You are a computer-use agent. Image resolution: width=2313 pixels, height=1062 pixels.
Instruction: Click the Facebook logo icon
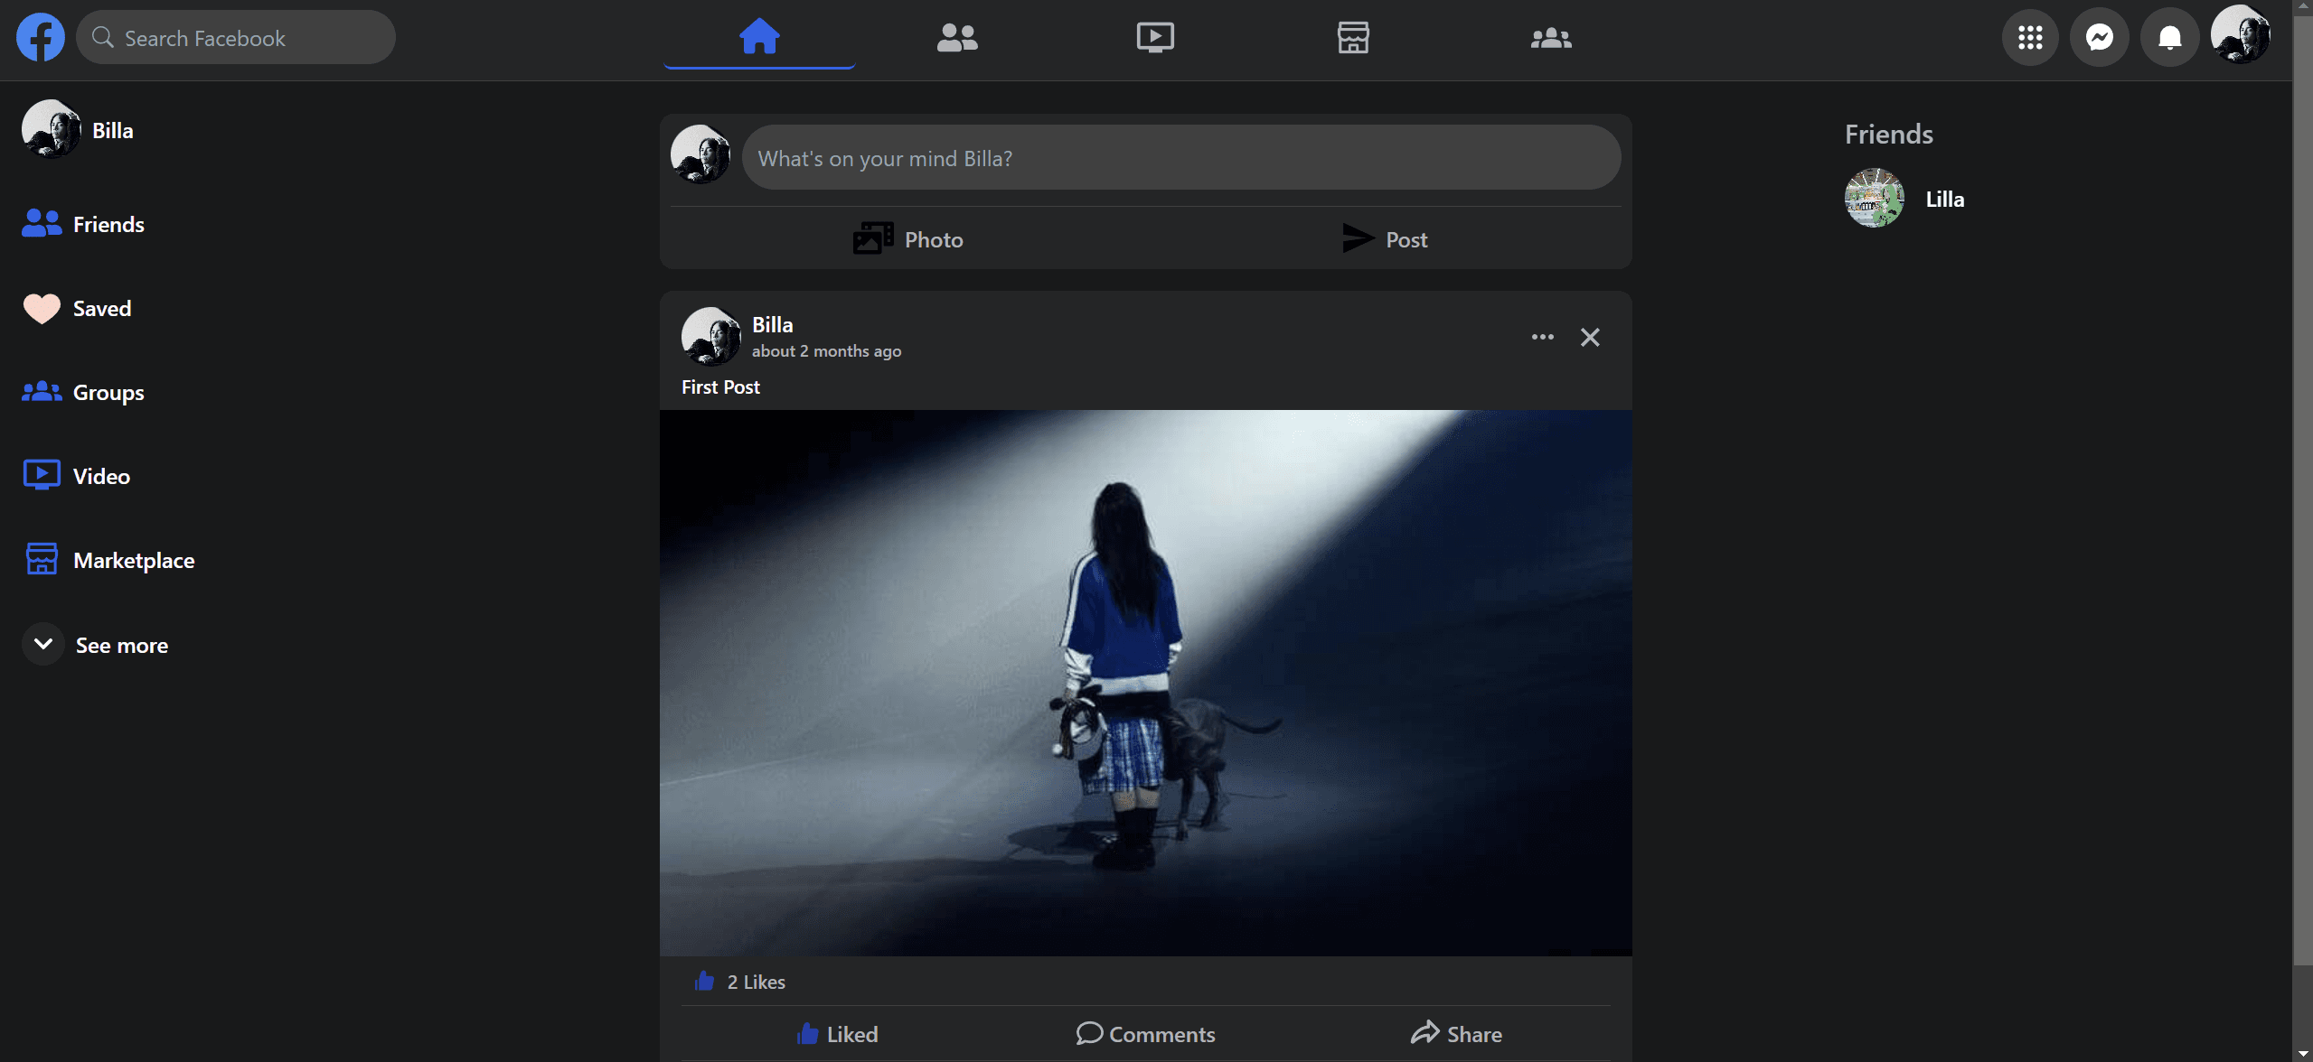point(41,37)
